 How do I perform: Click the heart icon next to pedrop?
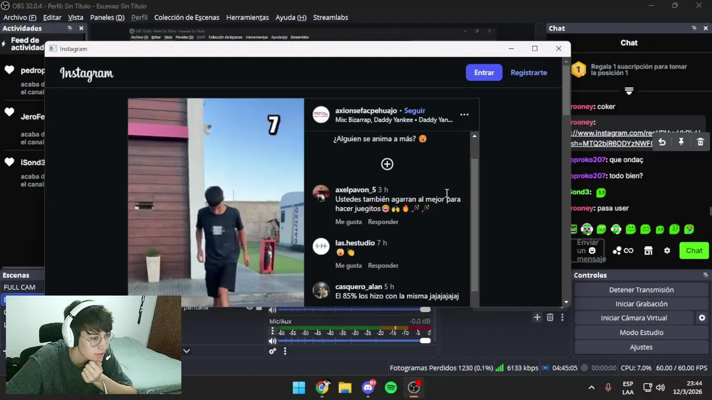[x=9, y=70]
